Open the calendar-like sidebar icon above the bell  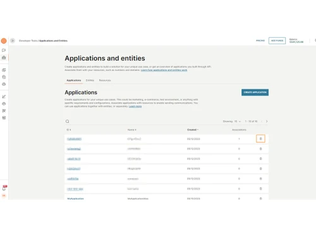4,118
